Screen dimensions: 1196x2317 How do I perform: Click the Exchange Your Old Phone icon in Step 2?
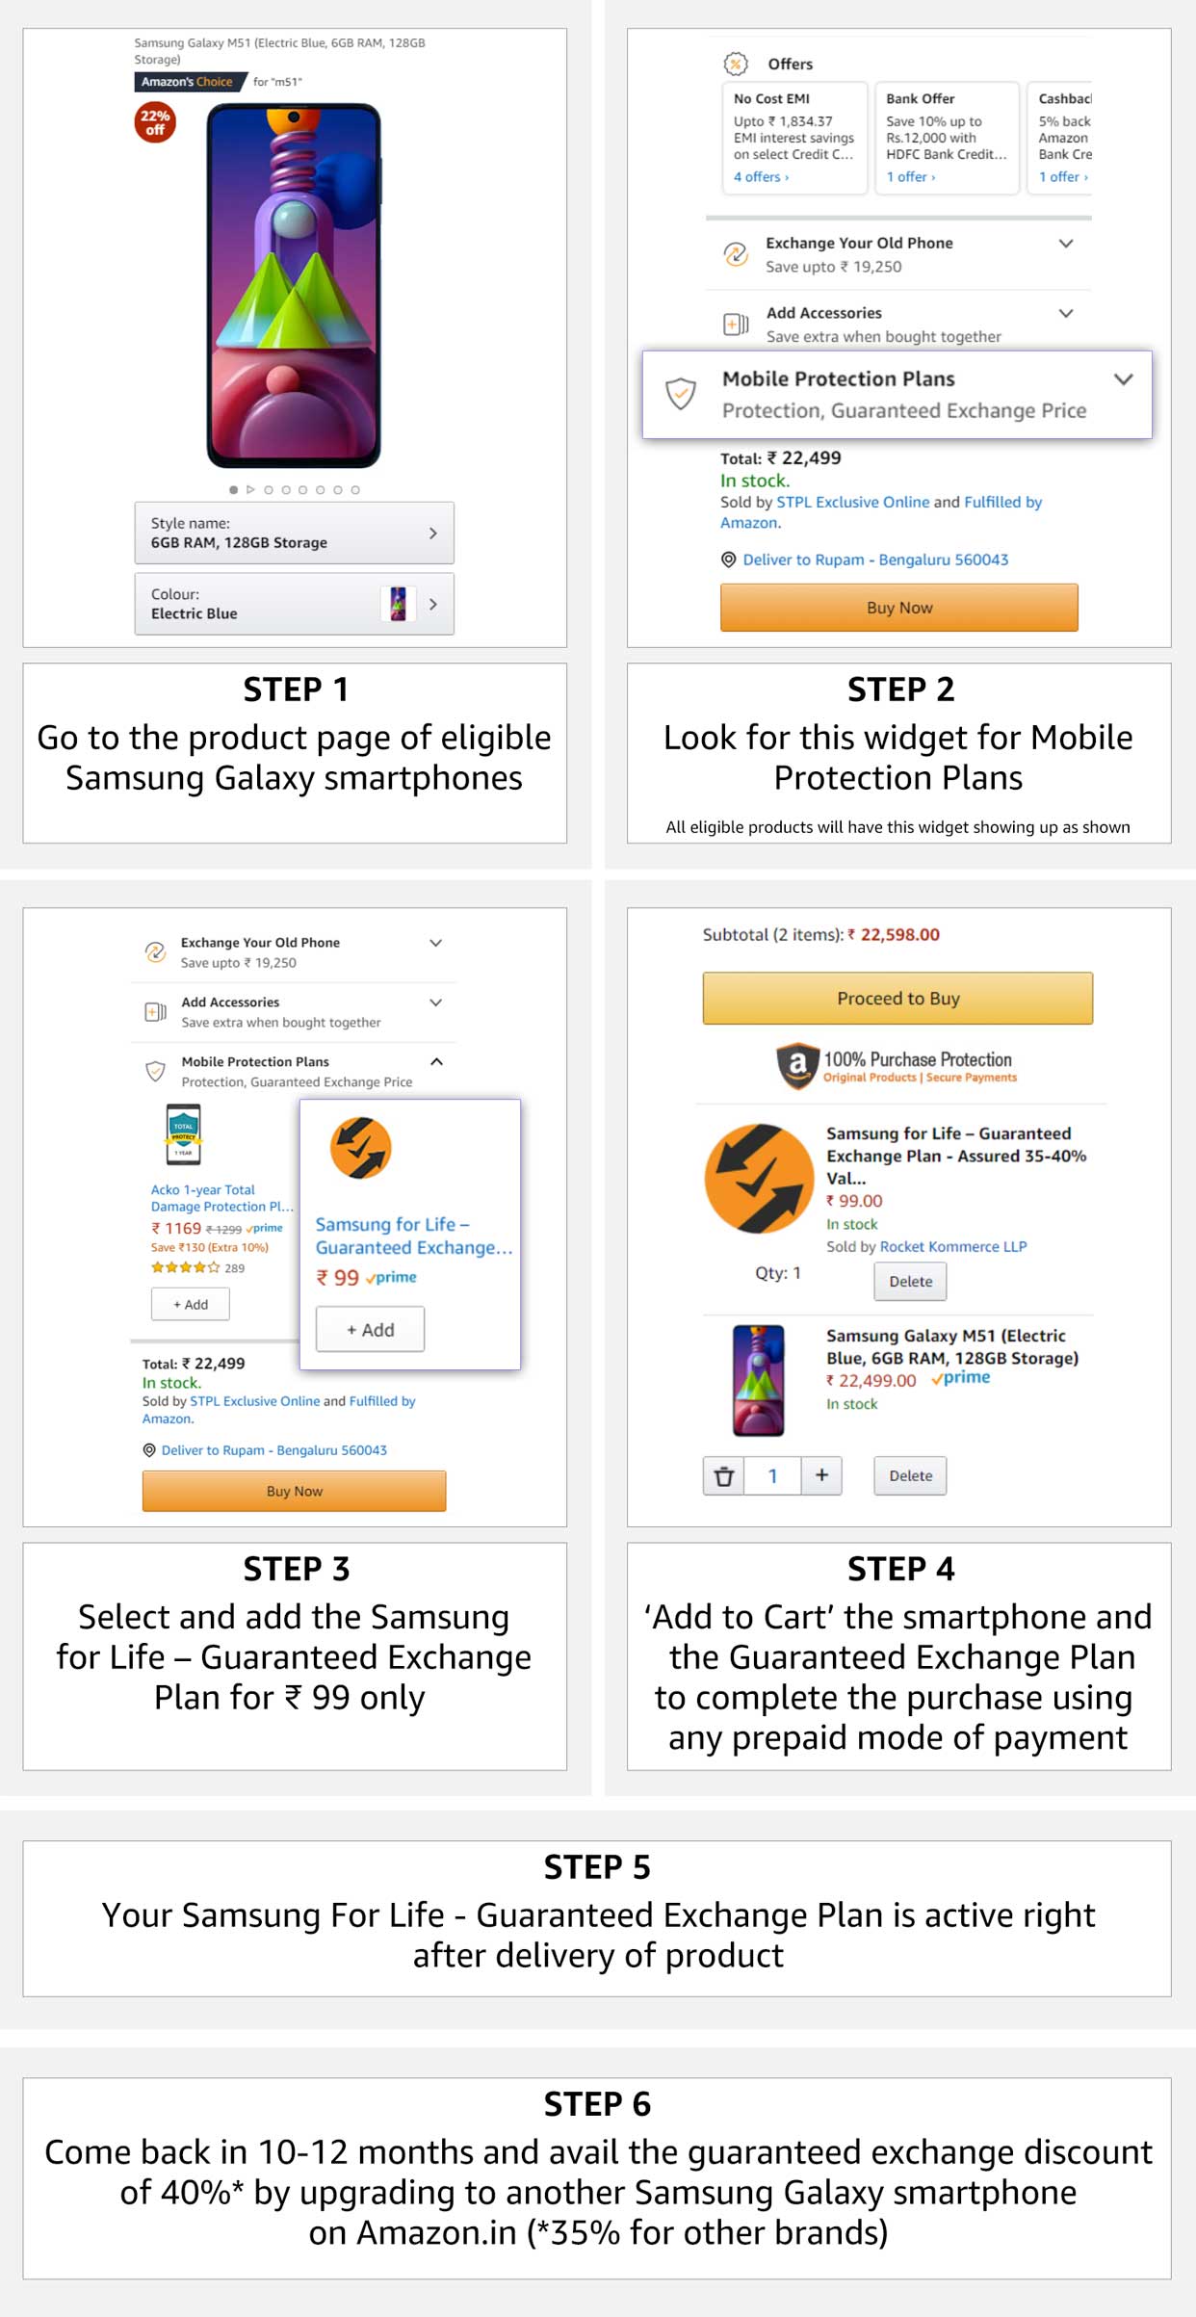(736, 254)
